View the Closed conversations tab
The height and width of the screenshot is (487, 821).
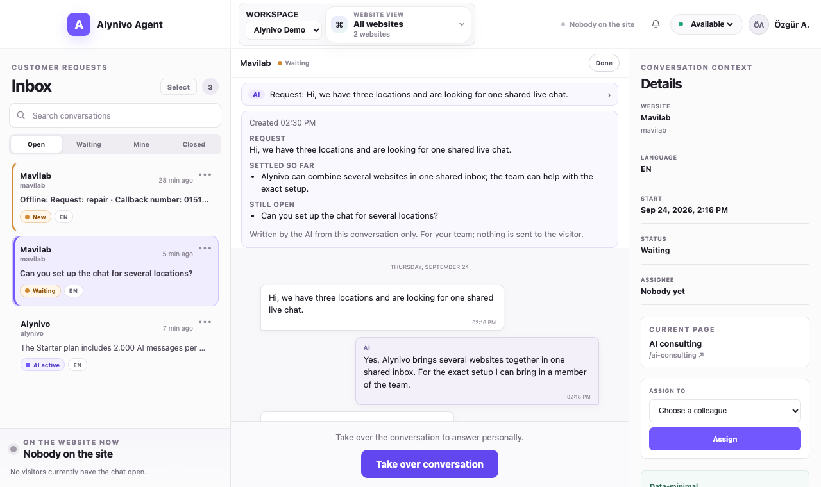point(194,144)
